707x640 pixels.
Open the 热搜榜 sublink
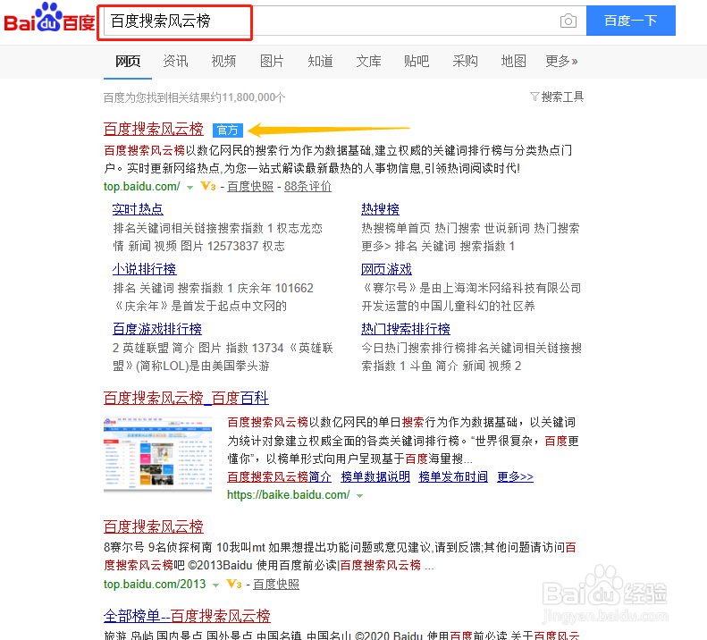[x=380, y=209]
